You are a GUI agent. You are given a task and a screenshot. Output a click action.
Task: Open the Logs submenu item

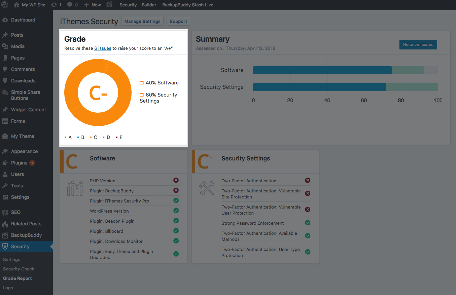point(8,288)
